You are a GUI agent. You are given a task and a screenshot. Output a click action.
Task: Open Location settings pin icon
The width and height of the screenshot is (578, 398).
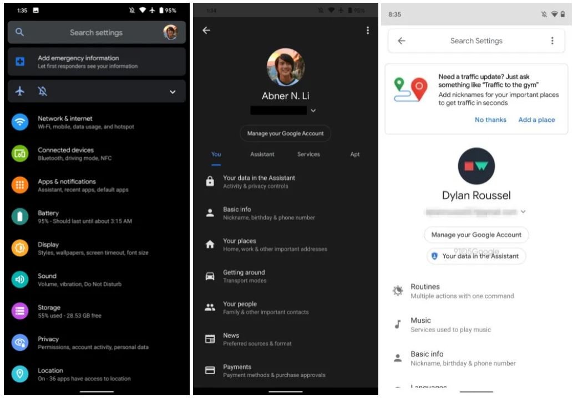tap(20, 374)
